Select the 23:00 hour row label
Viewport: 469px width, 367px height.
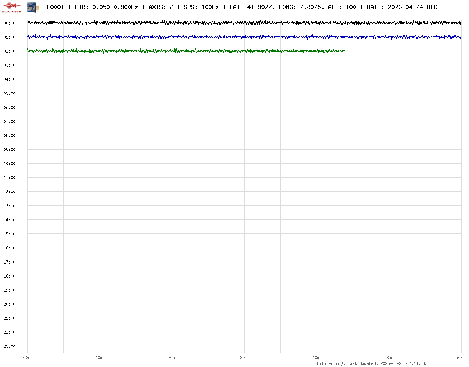click(x=9, y=346)
